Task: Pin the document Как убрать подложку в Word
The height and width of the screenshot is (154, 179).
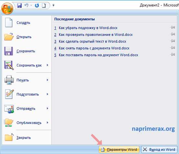Action: 173,27
